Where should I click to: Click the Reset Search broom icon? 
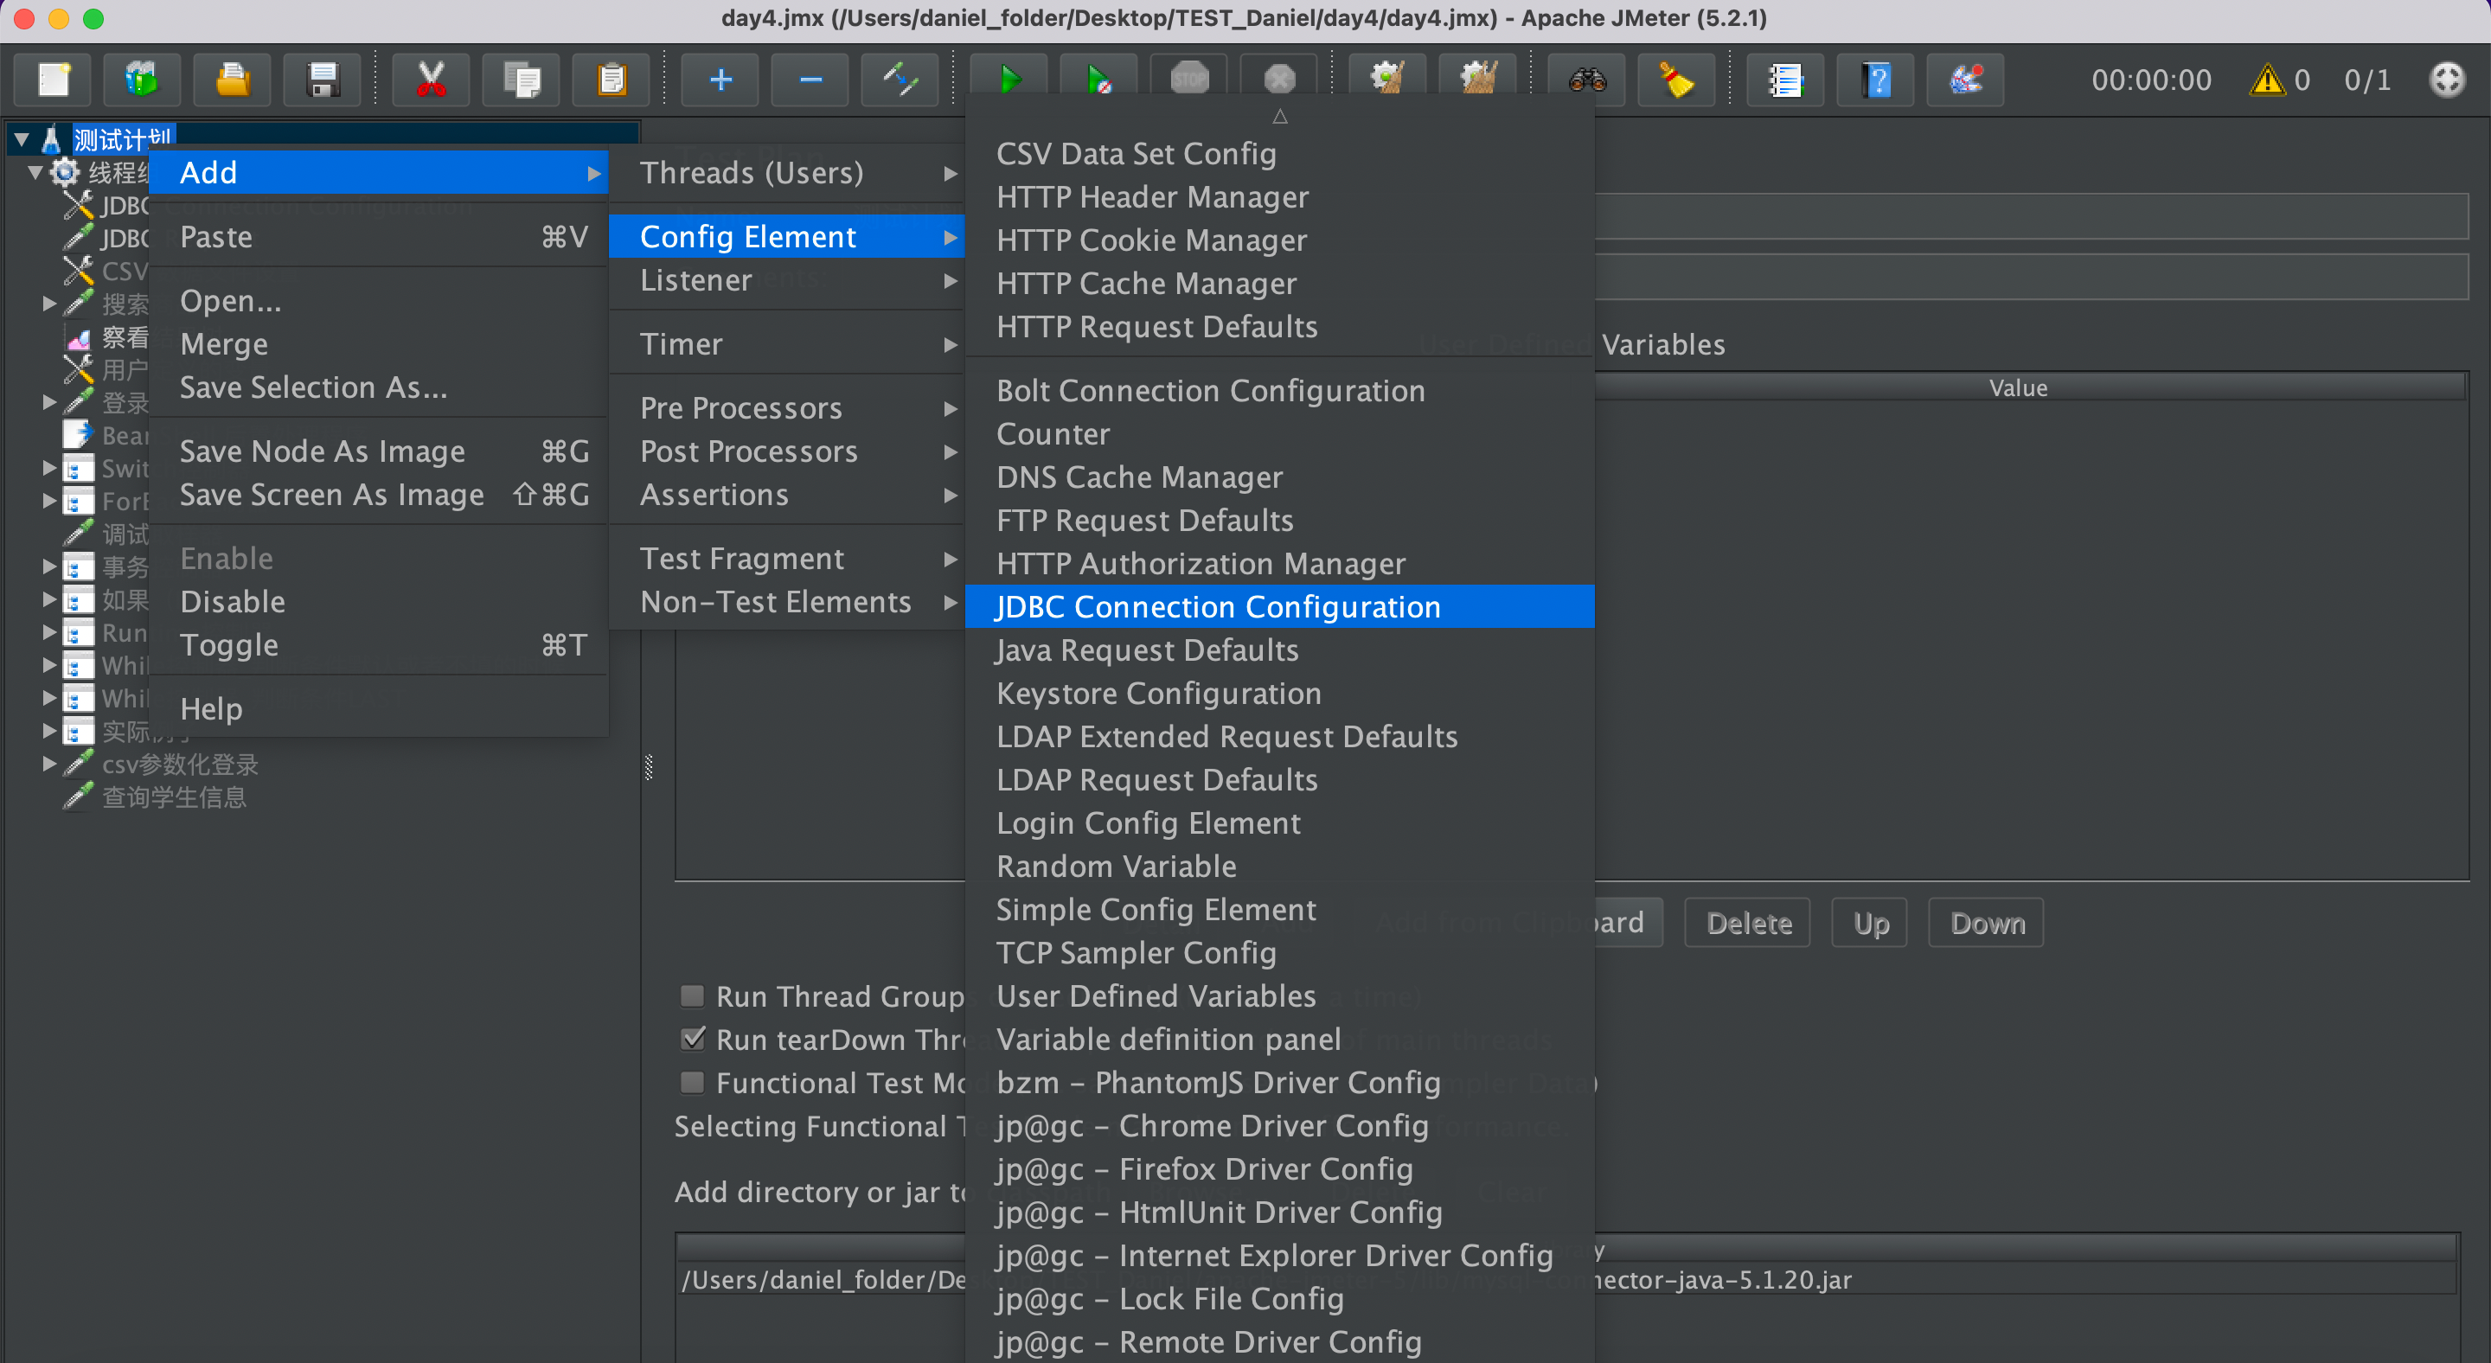[x=1677, y=80]
